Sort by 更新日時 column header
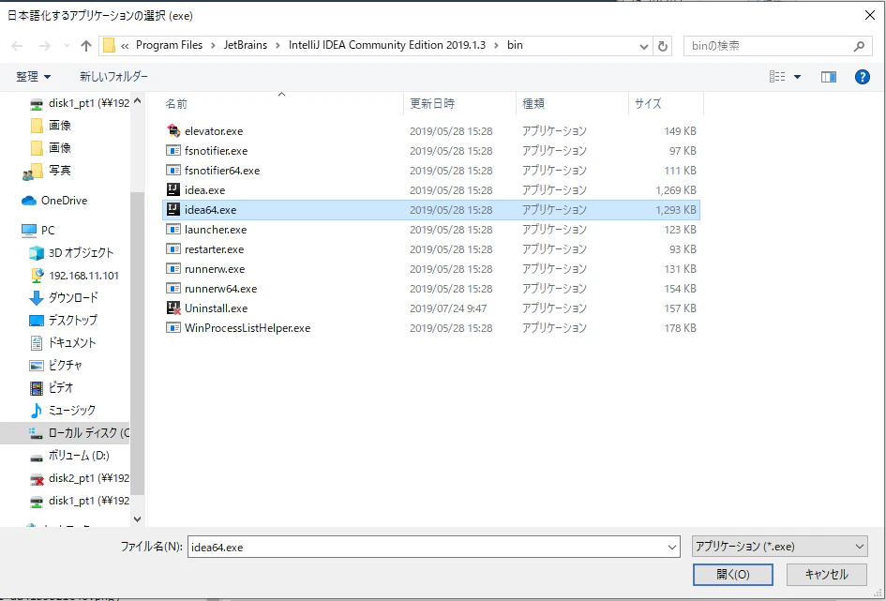Screen dimensions: 886x601 460,104
